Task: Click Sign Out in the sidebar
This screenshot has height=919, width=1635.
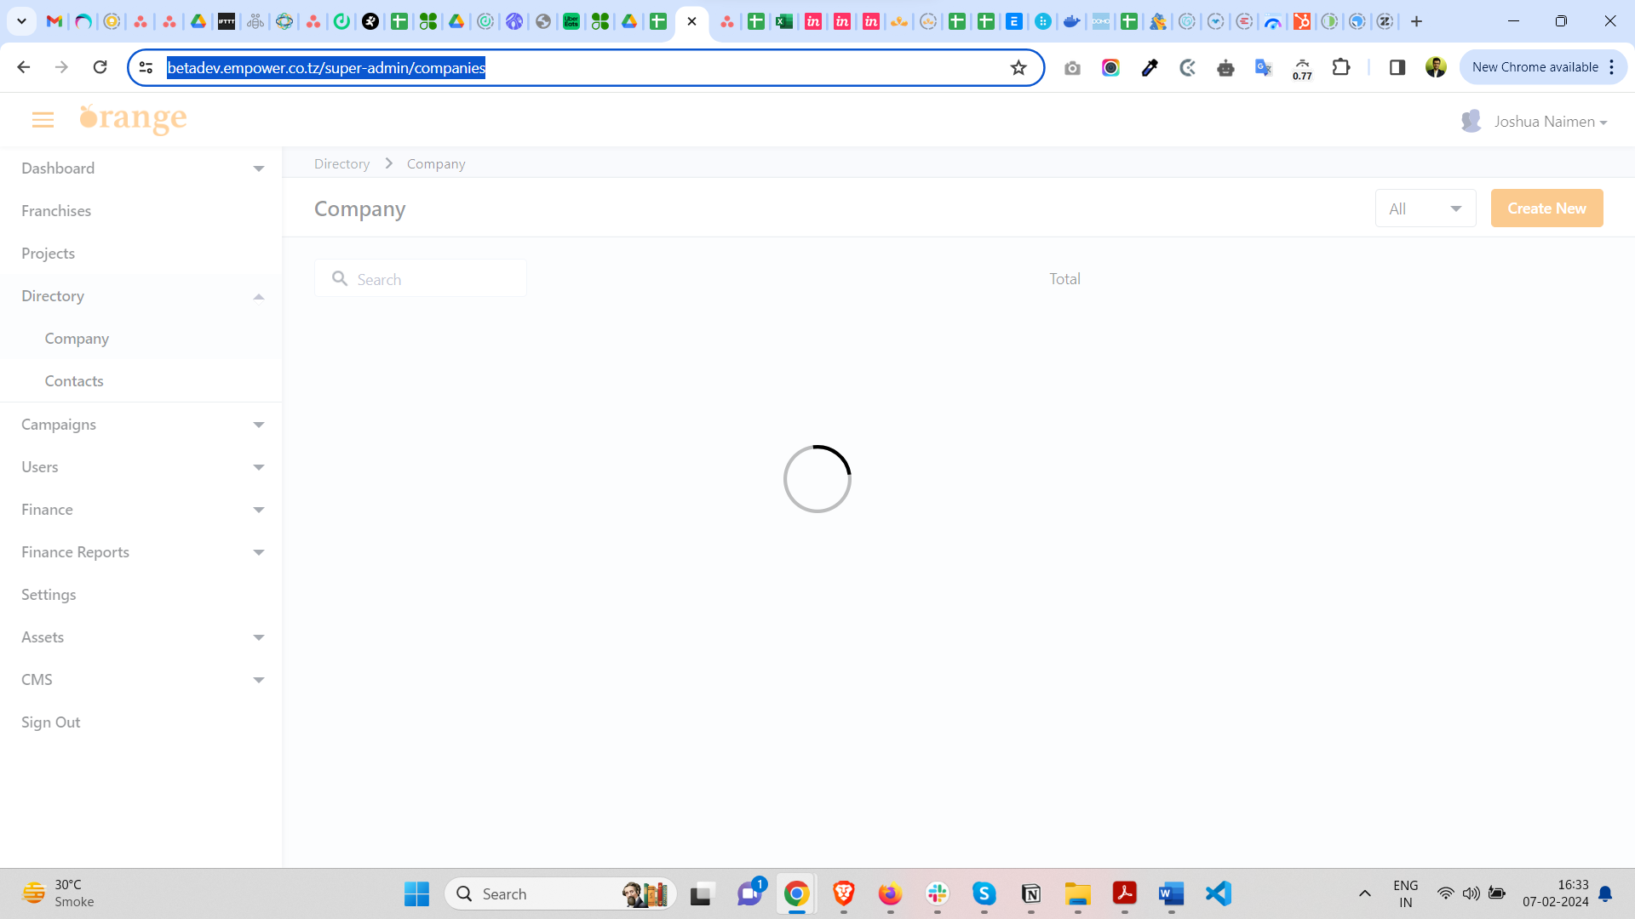Action: click(x=51, y=722)
